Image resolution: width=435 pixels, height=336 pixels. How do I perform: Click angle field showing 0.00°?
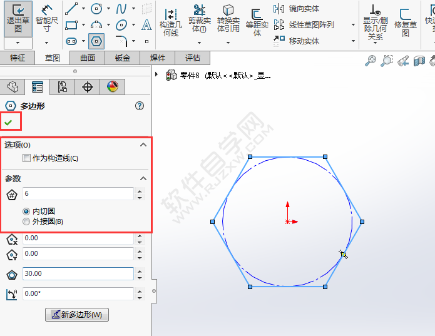[x=78, y=293]
